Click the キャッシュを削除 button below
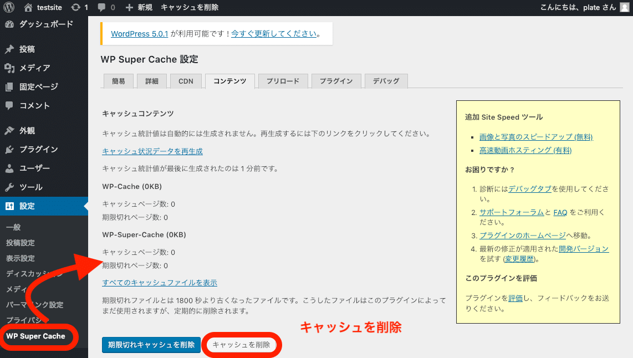 click(x=242, y=345)
